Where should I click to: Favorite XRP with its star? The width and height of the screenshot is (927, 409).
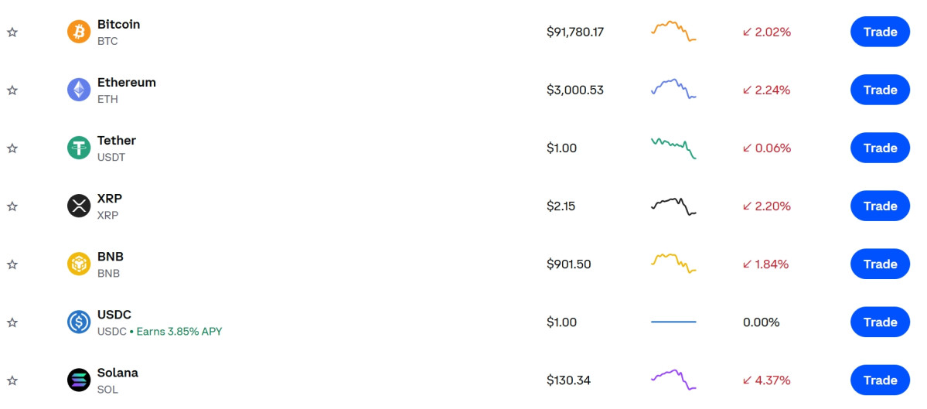12,206
